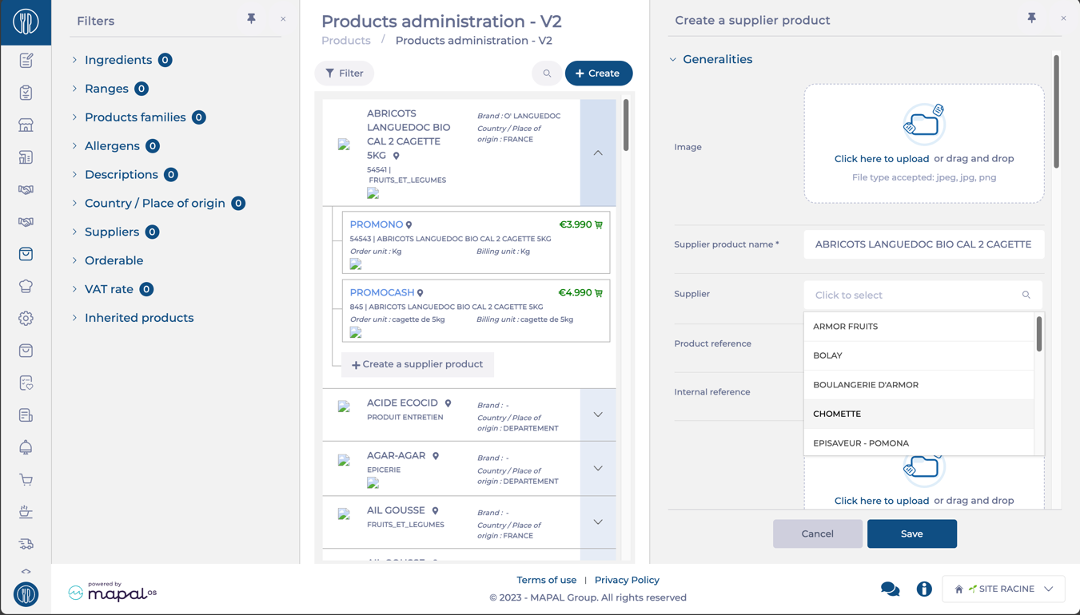Open the storefront sidebar icon
1080x615 pixels.
(26, 125)
